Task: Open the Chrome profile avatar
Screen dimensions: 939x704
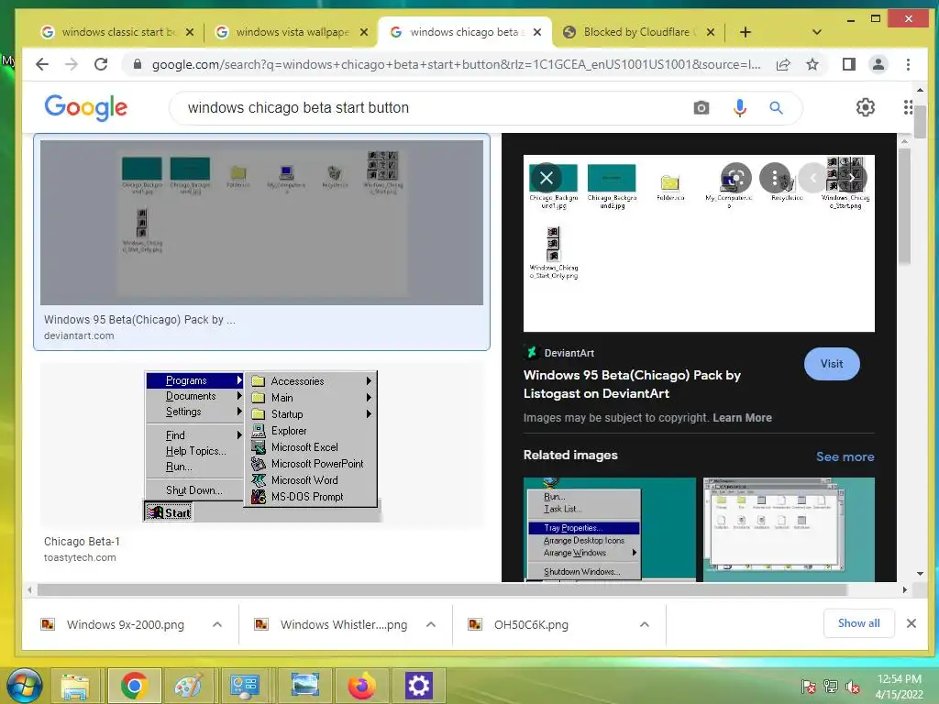Action: point(878,64)
